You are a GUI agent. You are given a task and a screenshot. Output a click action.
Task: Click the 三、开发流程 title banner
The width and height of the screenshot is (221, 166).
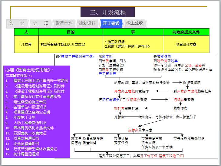click(x=107, y=12)
